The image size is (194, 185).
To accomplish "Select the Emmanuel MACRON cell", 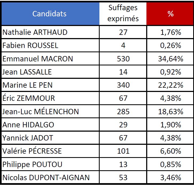I will point(38,59).
